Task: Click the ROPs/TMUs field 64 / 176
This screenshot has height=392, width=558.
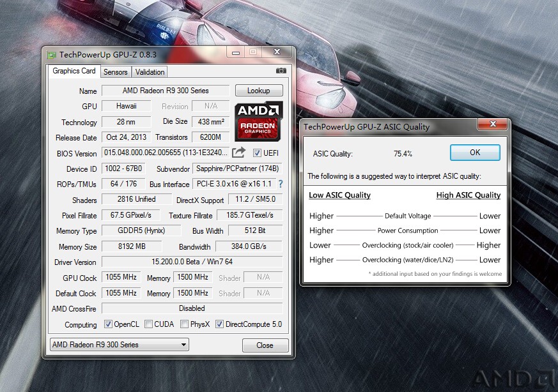Action: pyautogui.click(x=123, y=184)
